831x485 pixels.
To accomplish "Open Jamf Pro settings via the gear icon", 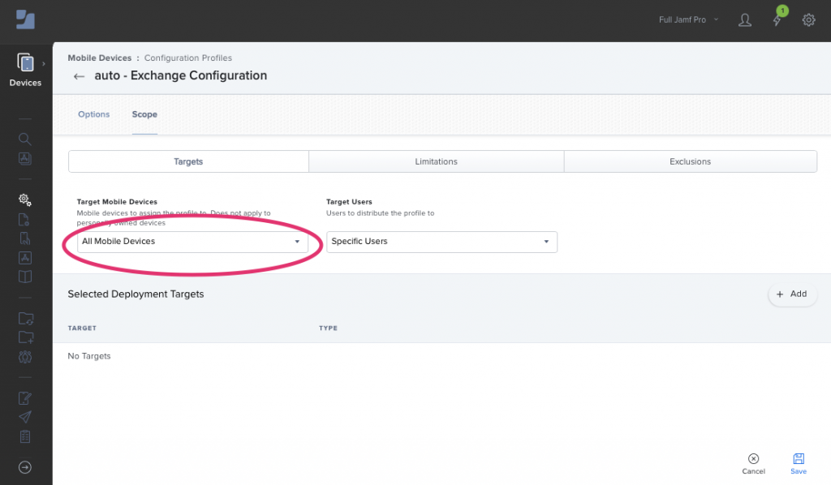I will tap(808, 20).
